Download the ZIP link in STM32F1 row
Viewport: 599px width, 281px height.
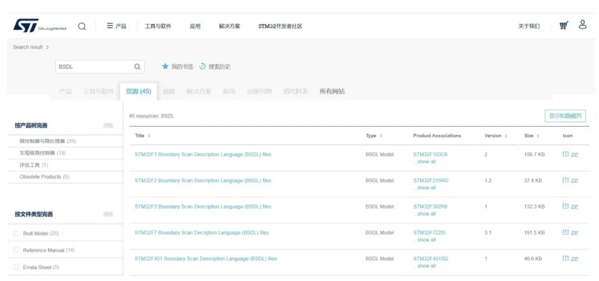click(x=574, y=154)
